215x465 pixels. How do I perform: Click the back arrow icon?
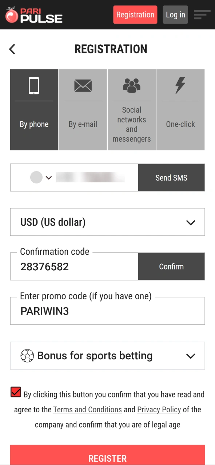[12, 49]
